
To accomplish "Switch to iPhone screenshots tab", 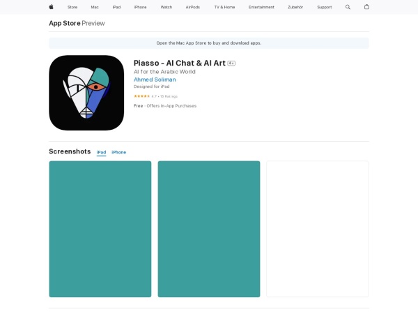I will click(119, 152).
